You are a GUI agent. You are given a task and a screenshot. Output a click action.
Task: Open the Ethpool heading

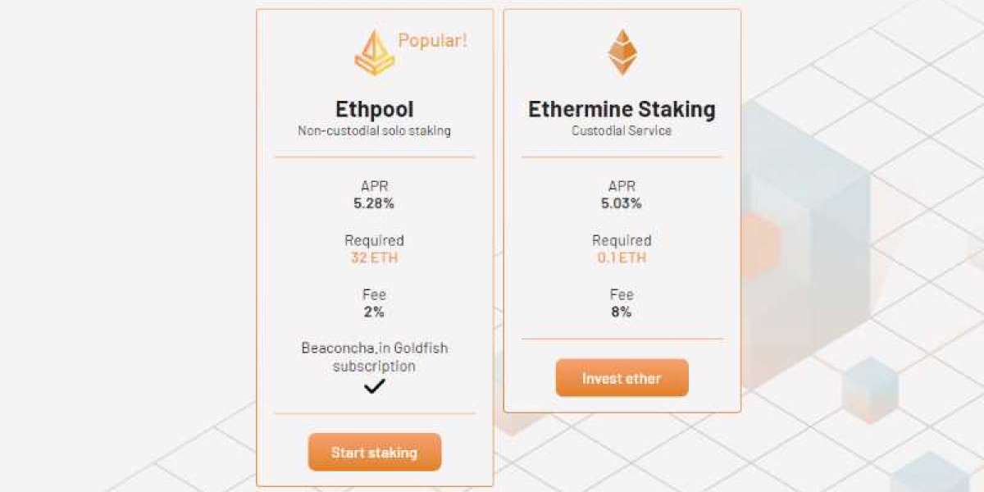click(x=375, y=109)
